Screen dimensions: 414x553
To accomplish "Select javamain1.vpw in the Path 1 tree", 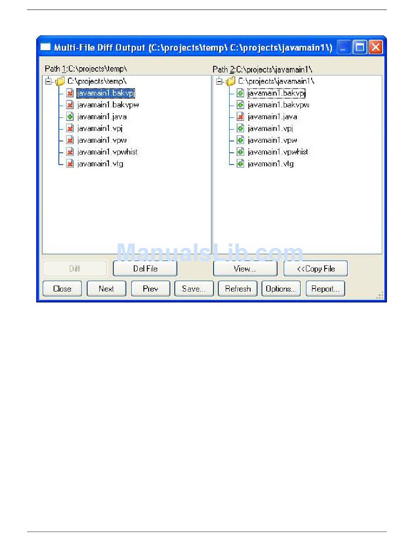I will coord(102,140).
